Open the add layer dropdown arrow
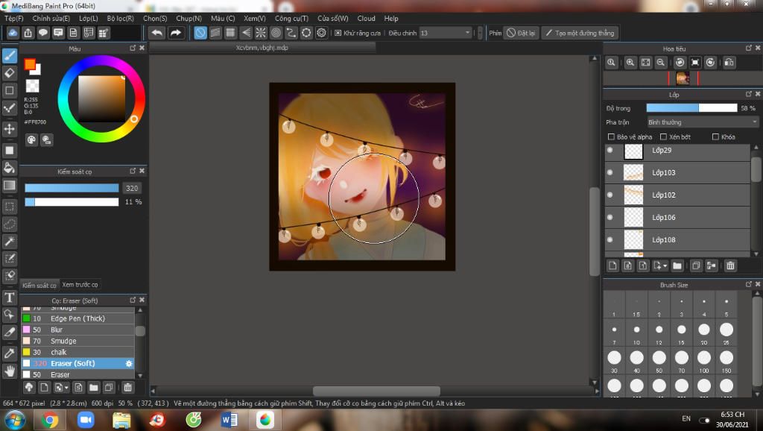The image size is (763, 431). (x=665, y=266)
